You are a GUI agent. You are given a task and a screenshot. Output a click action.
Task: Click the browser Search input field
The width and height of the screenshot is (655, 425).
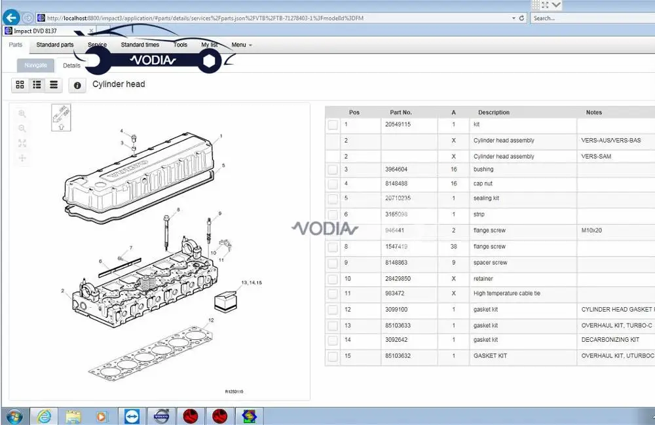pos(592,18)
